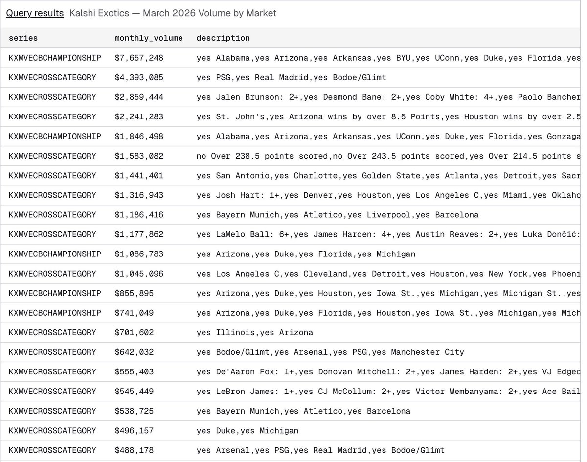Select KXMVECROSSCATEGORY series in $1,186,416 row
587x462 pixels.
tap(52, 214)
